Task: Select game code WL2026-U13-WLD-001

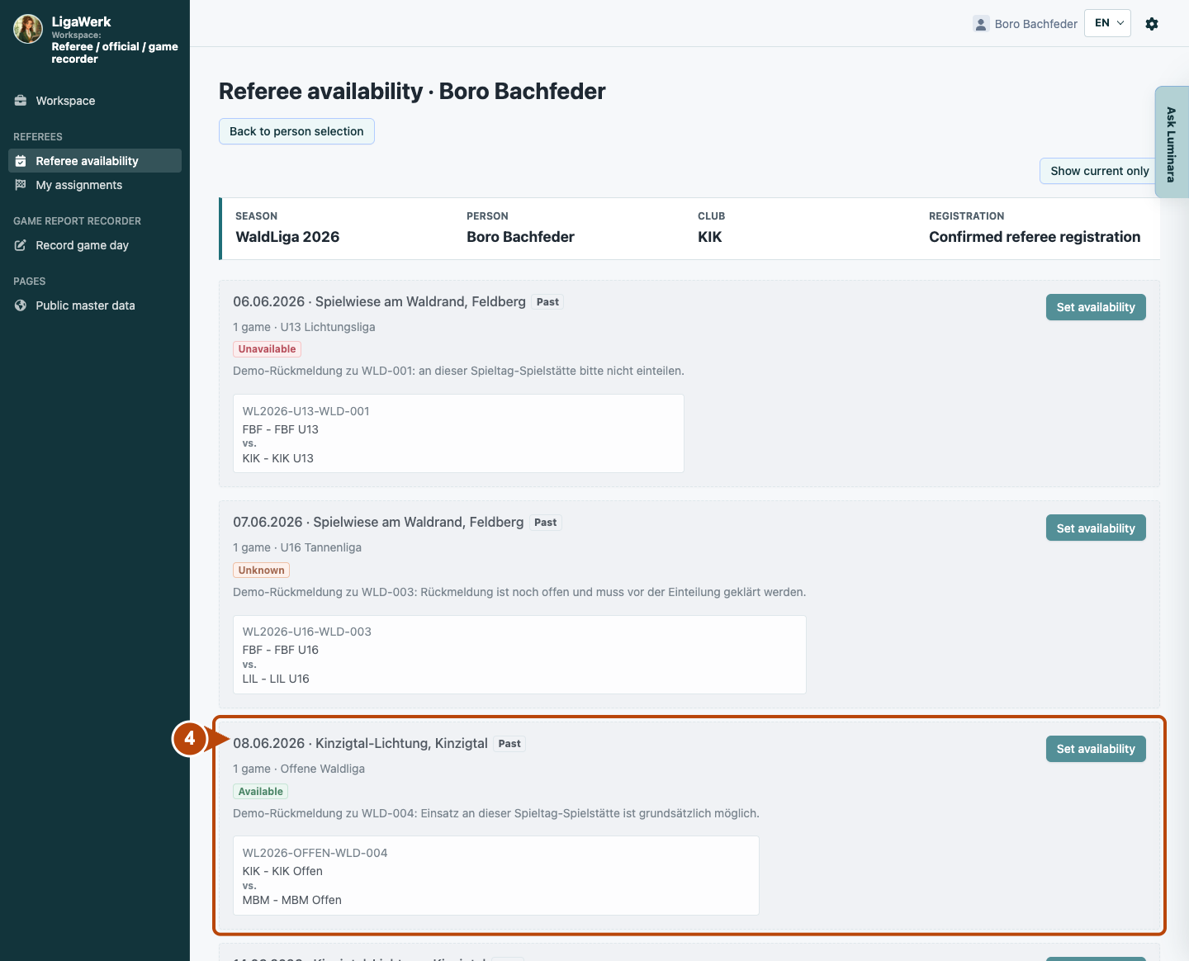Action: tap(306, 411)
